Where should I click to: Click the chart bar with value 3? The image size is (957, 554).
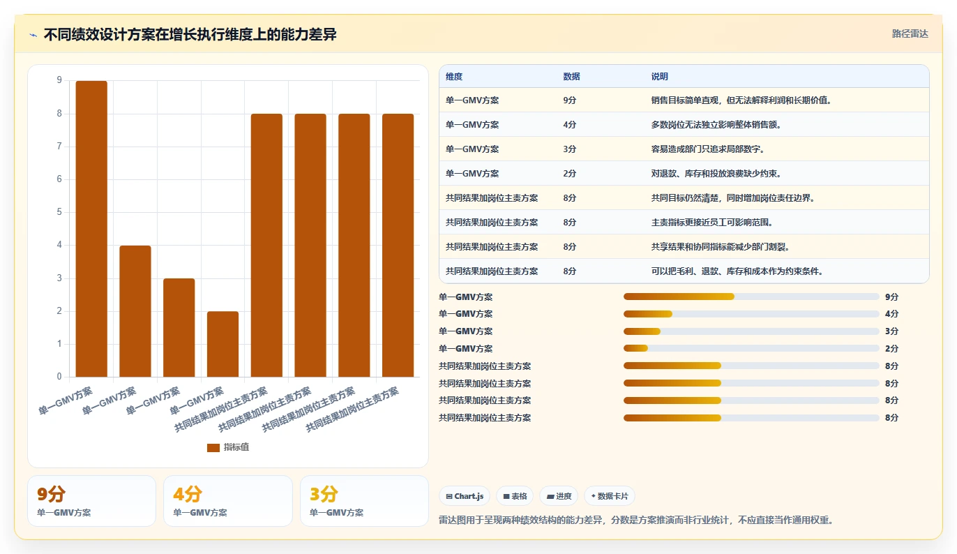pyautogui.click(x=179, y=327)
